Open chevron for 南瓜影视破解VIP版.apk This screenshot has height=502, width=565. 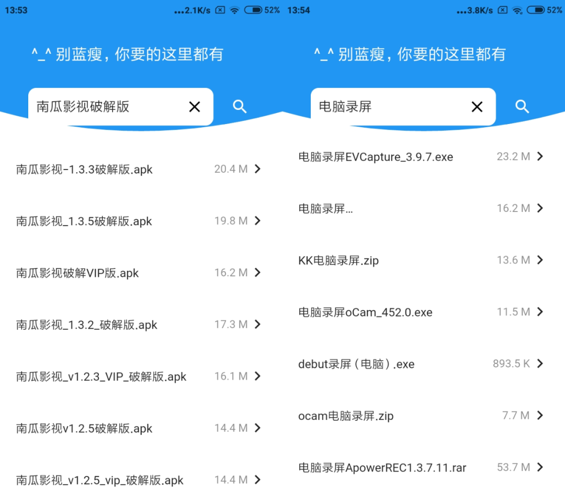[x=257, y=273]
